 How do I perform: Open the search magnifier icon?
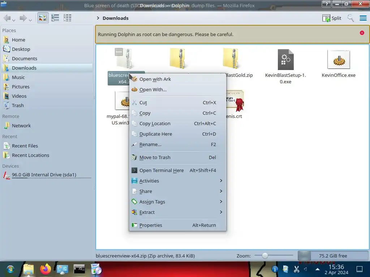click(350, 18)
